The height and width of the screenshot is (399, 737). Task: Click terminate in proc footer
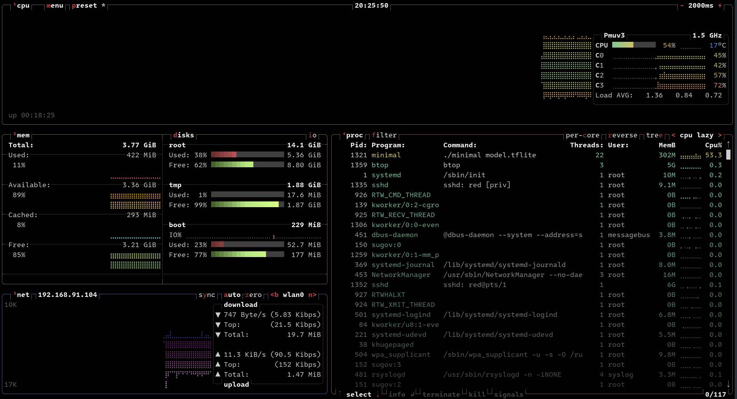441,395
